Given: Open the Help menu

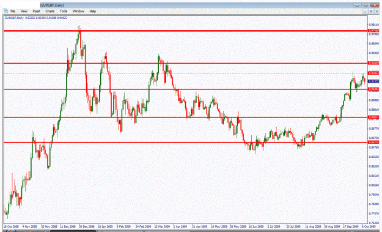Looking at the screenshot, I should [92, 11].
